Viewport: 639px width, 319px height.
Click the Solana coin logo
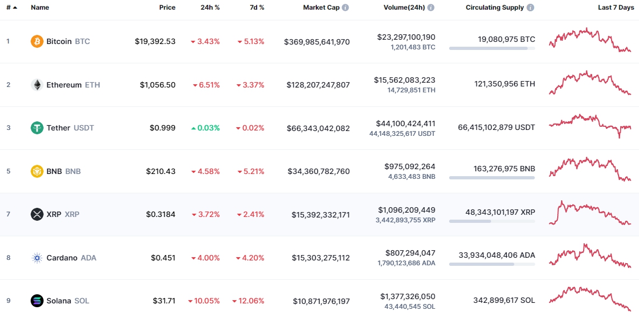pos(37,301)
